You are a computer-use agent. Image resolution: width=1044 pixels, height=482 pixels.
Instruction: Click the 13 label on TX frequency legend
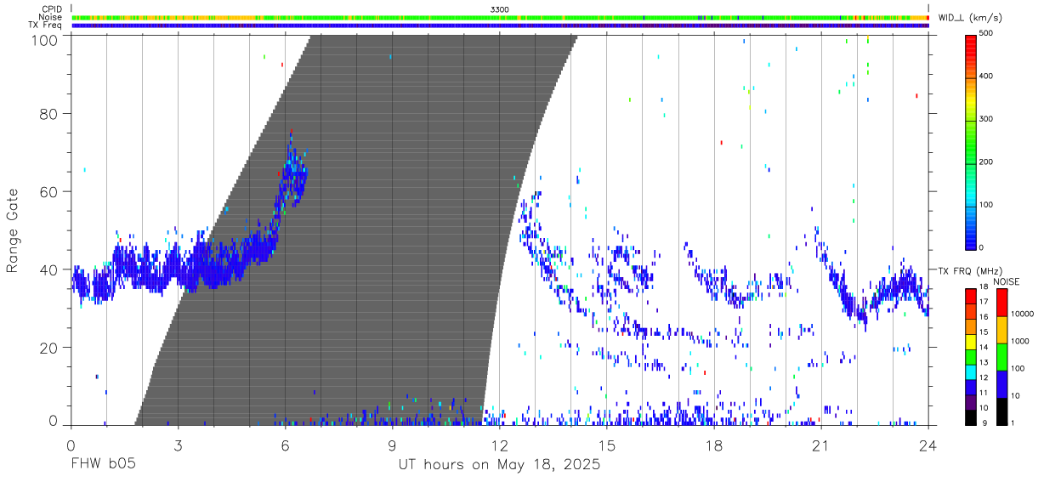[x=985, y=362]
